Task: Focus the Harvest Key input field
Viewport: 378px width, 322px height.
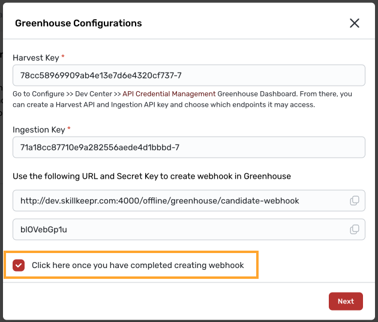Action: [x=189, y=75]
